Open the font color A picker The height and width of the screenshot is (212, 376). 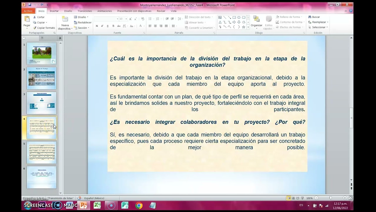tap(140, 26)
